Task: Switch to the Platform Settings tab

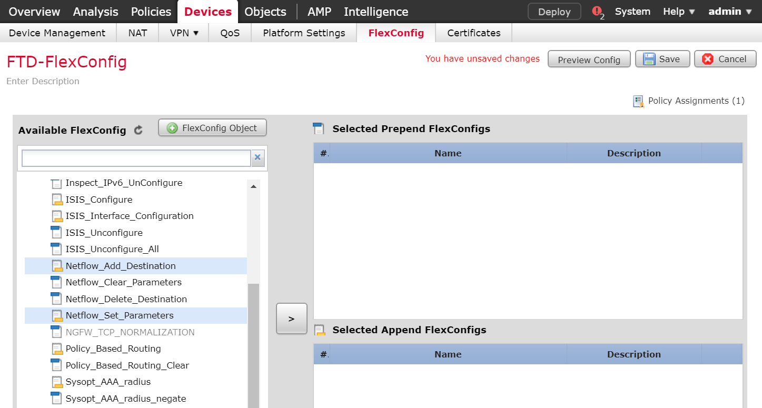Action: point(304,33)
